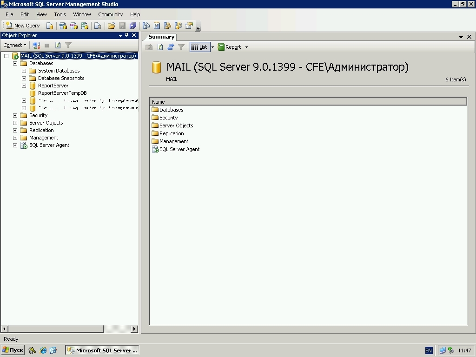Click the Пуск Start button
Image resolution: width=476 pixels, height=357 pixels.
[x=13, y=350]
